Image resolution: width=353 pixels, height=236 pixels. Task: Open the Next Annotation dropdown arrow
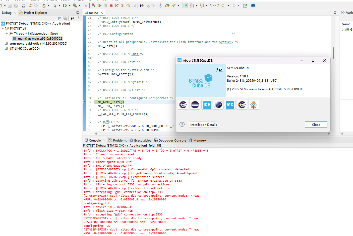tap(197, 6)
